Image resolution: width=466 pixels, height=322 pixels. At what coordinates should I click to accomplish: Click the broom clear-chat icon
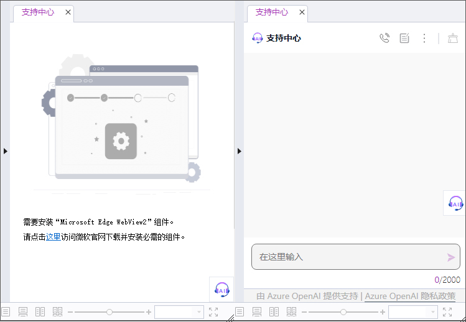tap(452, 38)
